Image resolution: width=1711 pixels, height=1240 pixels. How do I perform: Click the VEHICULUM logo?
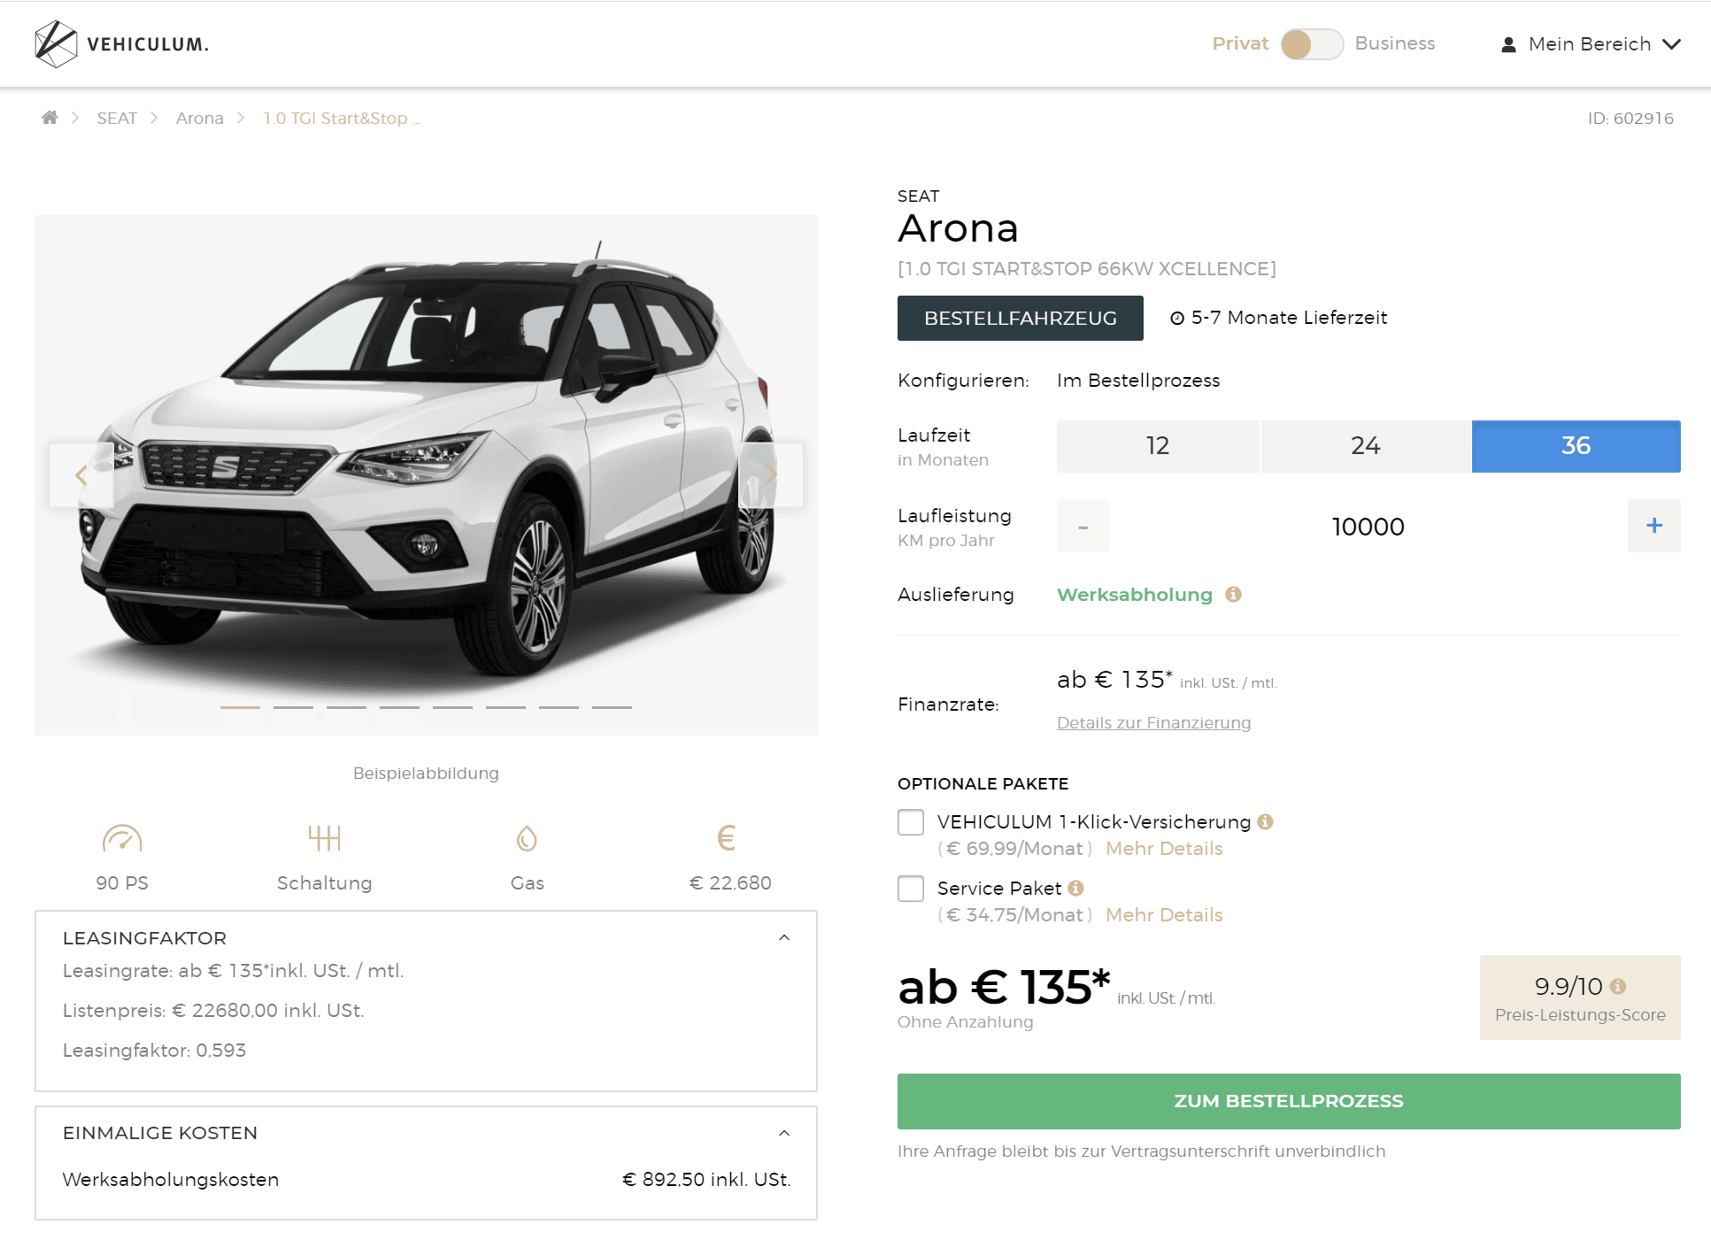pyautogui.click(x=122, y=44)
